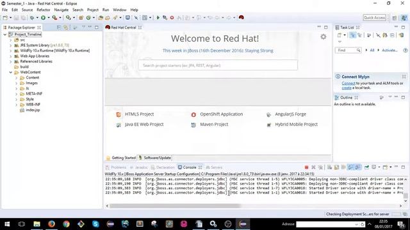Click This week in JBoss news link
Viewport: 410px width, 230px height.
tap(218, 50)
